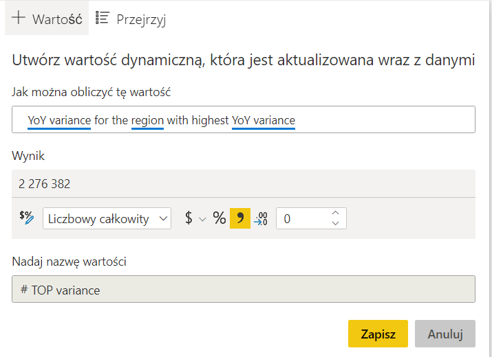Decrease decimal places with the down arrow
The image size is (492, 357).
click(x=335, y=224)
